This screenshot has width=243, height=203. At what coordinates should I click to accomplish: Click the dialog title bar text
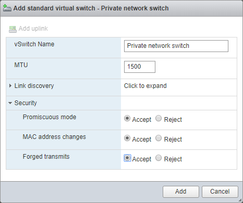click(91, 8)
